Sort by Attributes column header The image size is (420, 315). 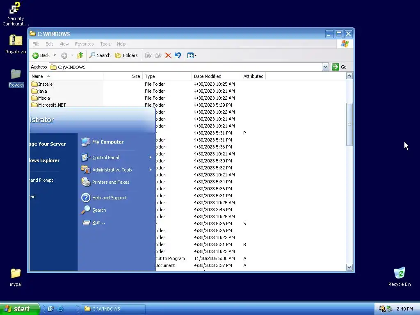click(253, 76)
